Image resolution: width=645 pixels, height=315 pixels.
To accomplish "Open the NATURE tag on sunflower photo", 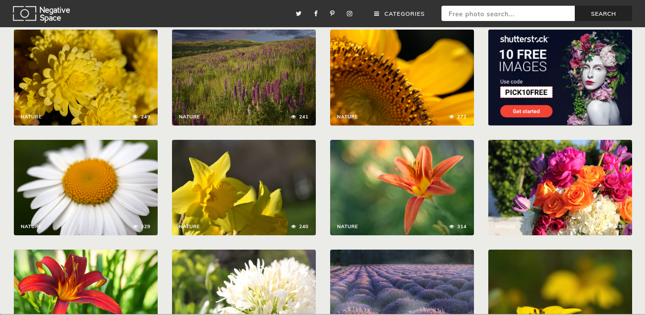I will tap(347, 117).
